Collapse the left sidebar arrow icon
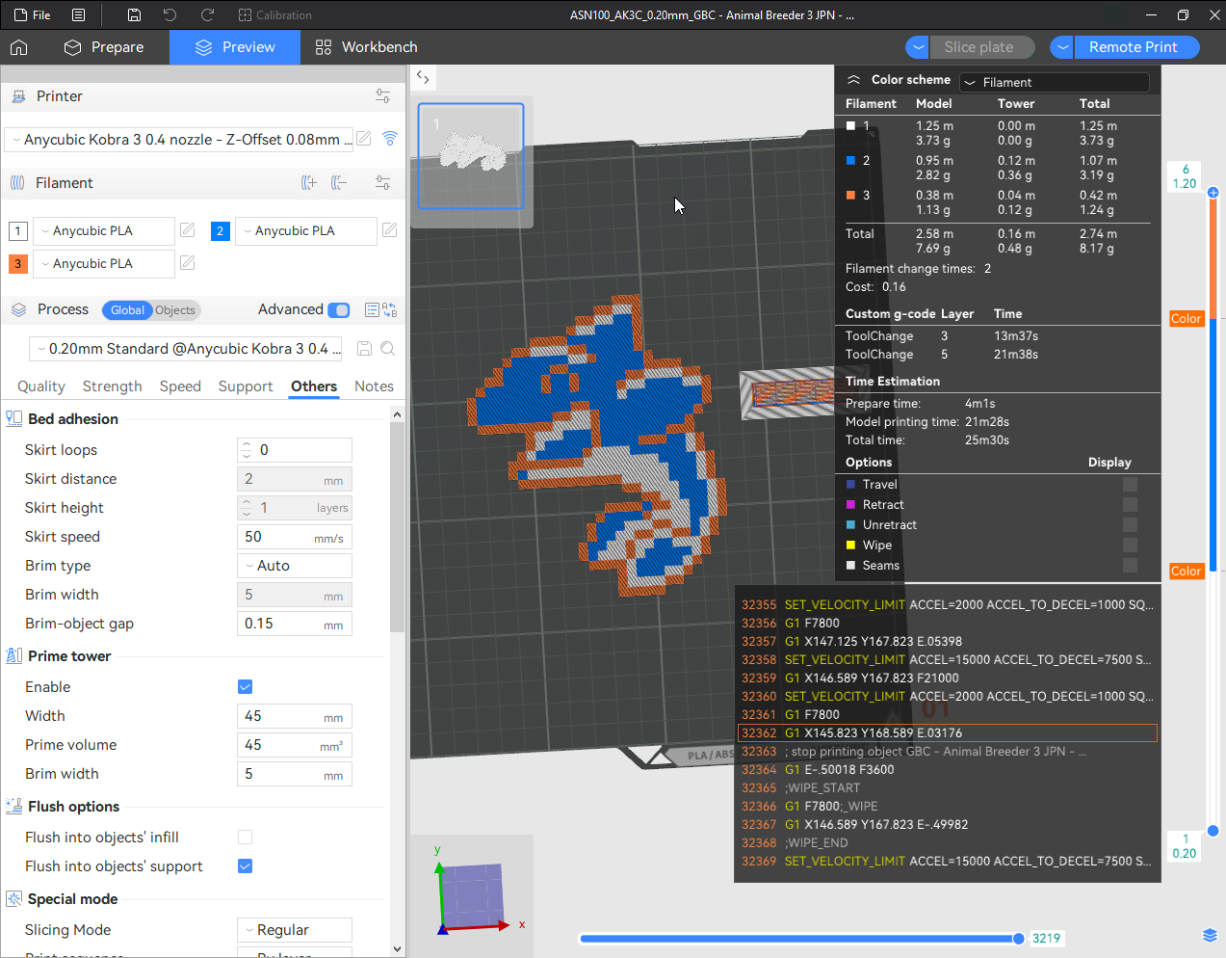The height and width of the screenshot is (958, 1226). click(423, 77)
